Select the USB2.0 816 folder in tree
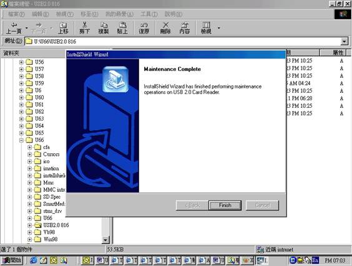 [x=56, y=225]
